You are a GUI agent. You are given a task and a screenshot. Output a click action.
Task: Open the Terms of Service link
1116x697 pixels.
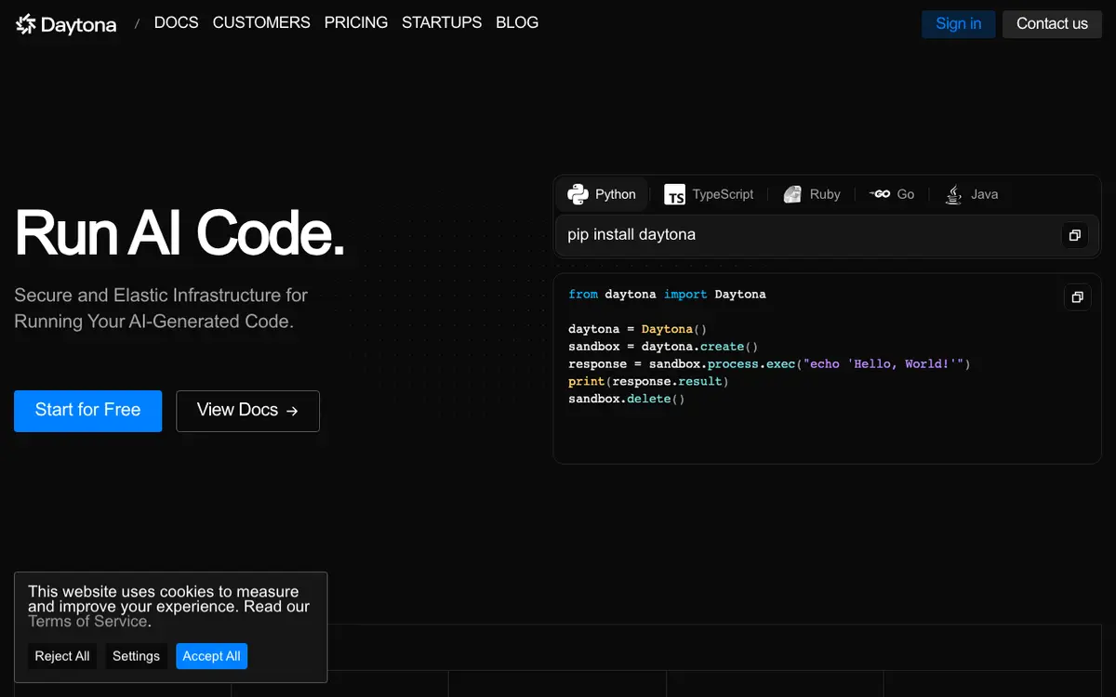[x=89, y=622]
